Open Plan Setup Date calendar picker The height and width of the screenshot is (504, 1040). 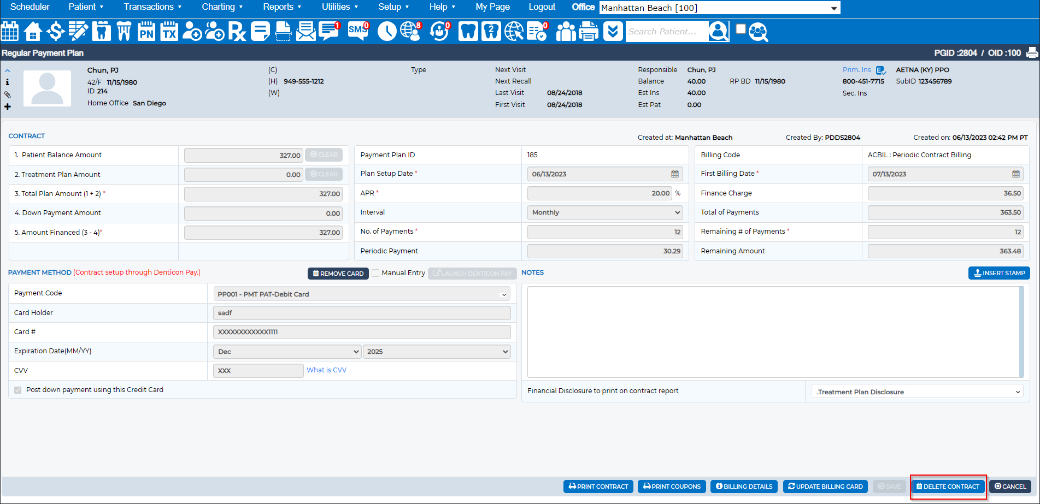coord(675,174)
